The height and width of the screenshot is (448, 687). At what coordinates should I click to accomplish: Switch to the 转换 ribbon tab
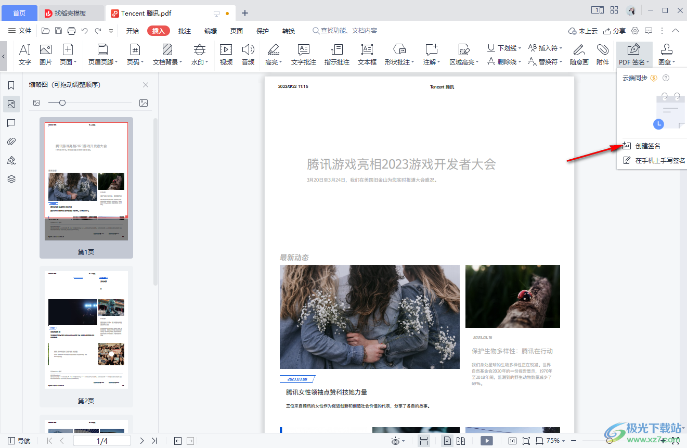[x=289, y=31]
